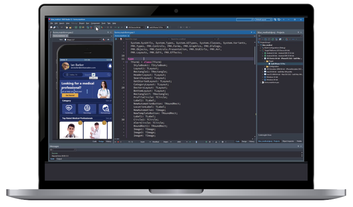Click the target platform icon in Projects toolbar
Viewport: 353px width, 207px height.
[287, 39]
